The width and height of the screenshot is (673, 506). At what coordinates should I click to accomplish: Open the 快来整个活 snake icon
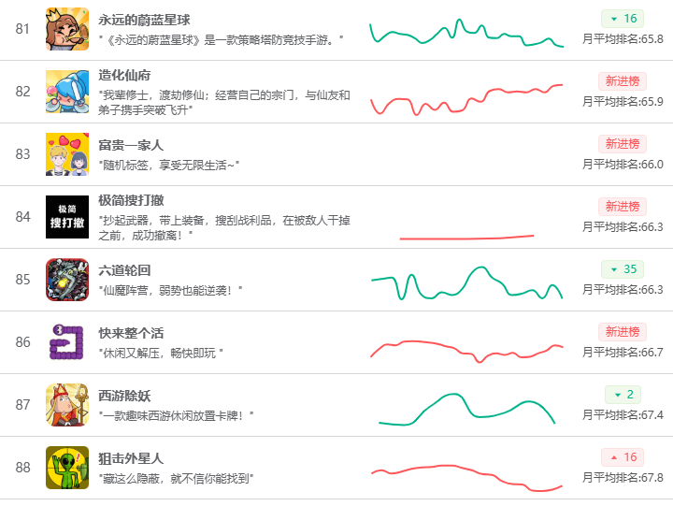(x=67, y=342)
